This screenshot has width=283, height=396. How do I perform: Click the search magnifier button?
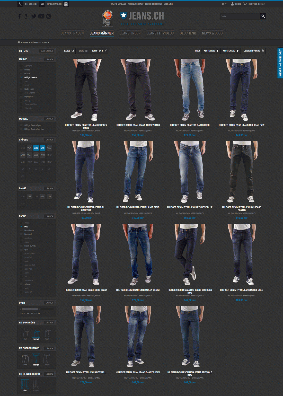click(263, 16)
